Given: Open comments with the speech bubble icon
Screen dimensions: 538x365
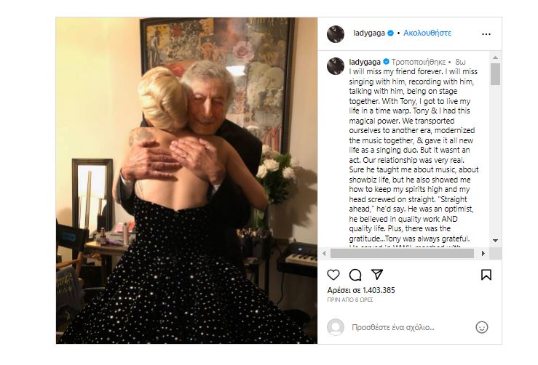Looking at the screenshot, I should [x=355, y=275].
